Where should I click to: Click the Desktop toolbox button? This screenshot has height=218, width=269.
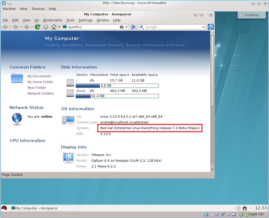coord(252,15)
